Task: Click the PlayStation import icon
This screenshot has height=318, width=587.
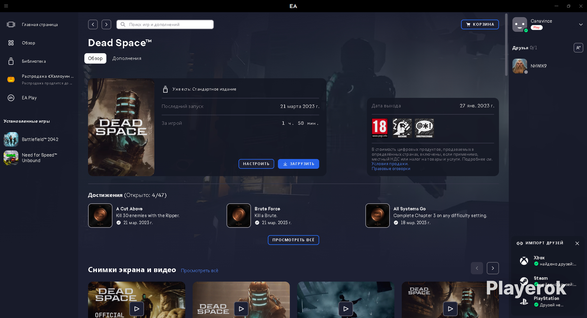Action: 524,302
